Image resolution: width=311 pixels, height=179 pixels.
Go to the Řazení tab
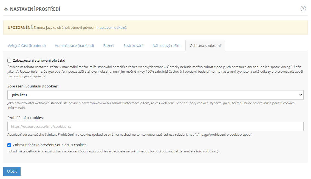(x=109, y=46)
